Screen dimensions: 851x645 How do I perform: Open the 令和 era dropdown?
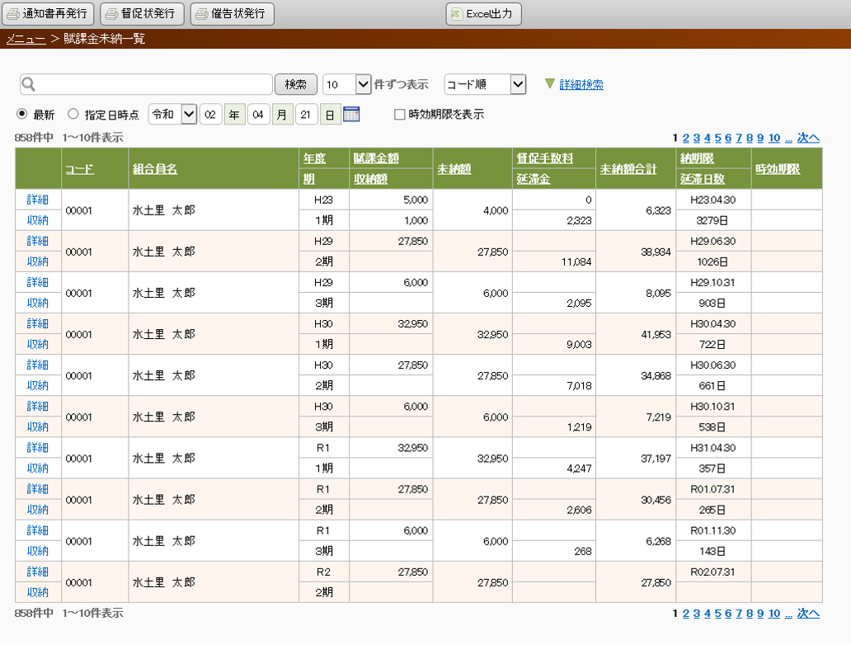coord(172,115)
